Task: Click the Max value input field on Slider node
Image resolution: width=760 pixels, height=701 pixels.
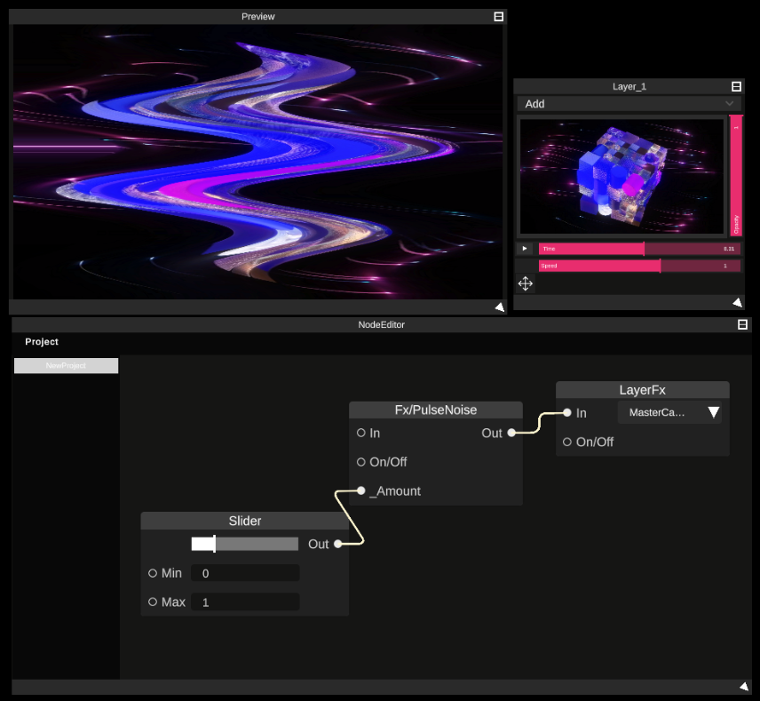Action: 245,601
